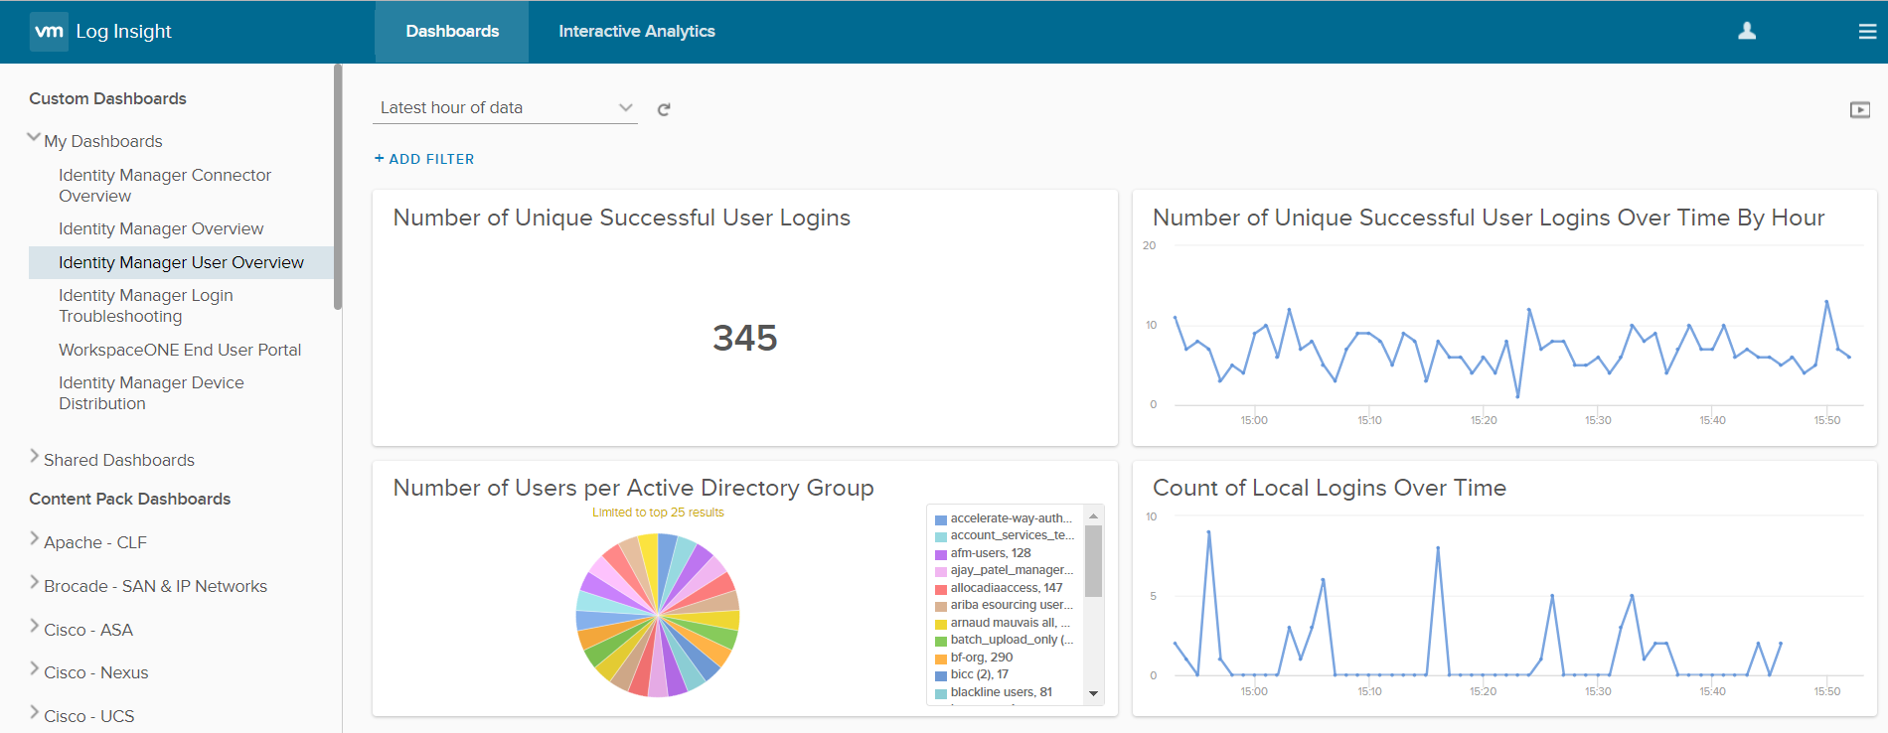Click the Limited to top 25 results note
Viewport: 1888px width, 733px height.
coord(658,513)
